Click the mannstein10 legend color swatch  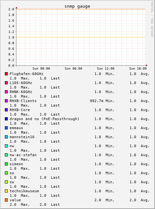(6, 137)
